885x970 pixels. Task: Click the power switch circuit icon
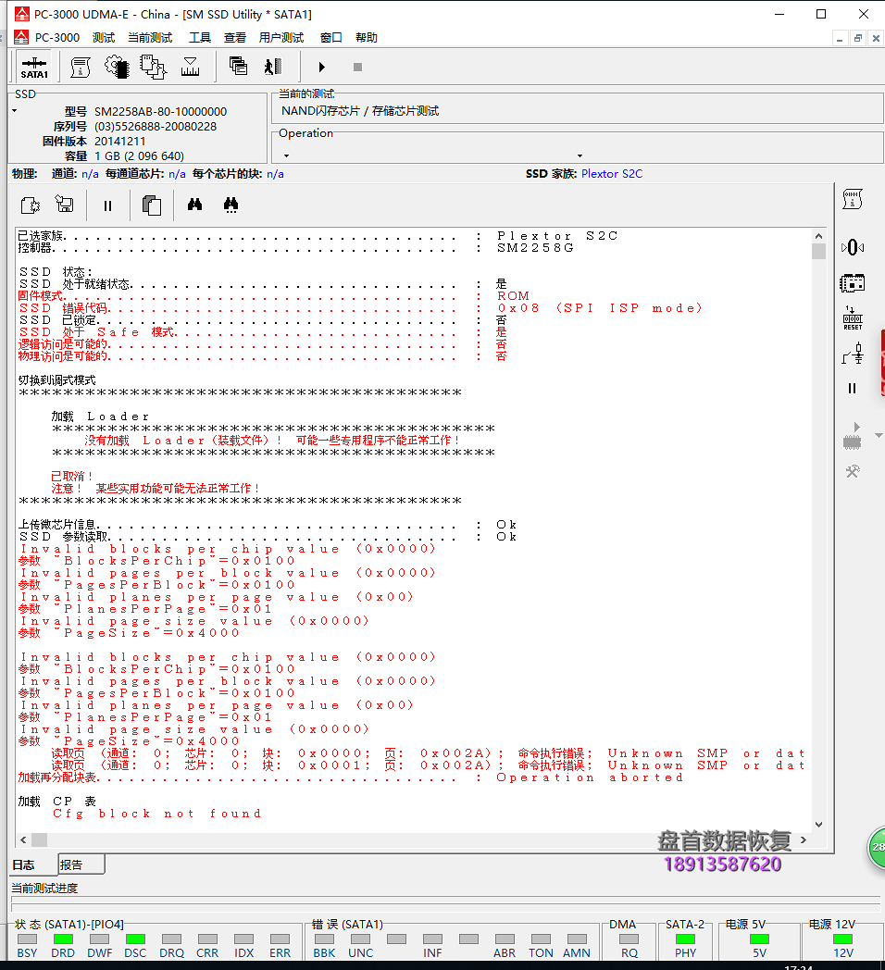(853, 354)
